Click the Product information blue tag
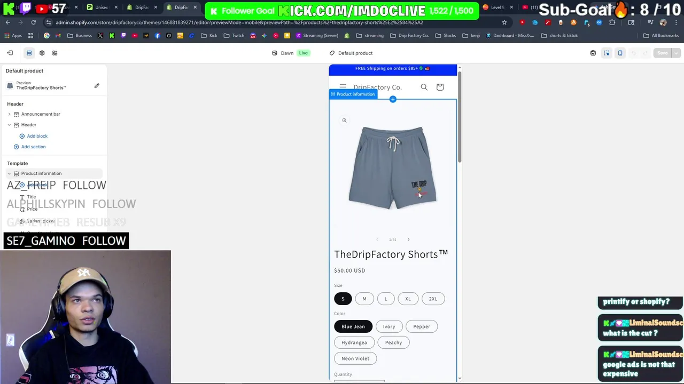The height and width of the screenshot is (384, 684). pos(353,94)
